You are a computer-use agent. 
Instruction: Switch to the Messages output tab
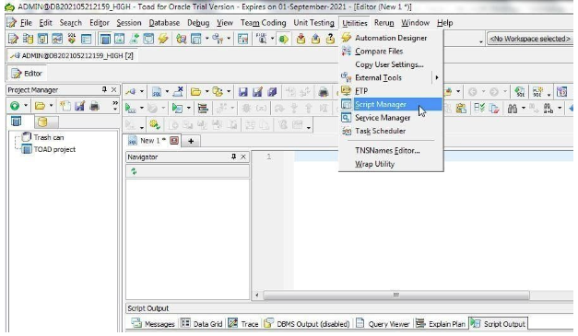click(x=153, y=324)
